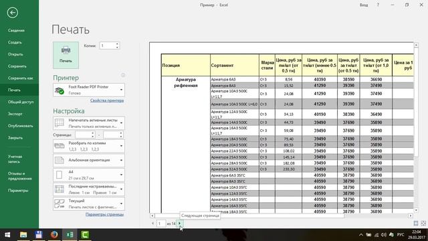This screenshot has width=428, height=241.
Task: Open the Создать menu item
Action: coord(15,42)
